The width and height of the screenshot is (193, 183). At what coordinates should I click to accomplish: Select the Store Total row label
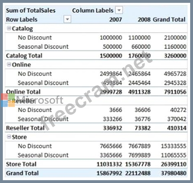click(21, 164)
